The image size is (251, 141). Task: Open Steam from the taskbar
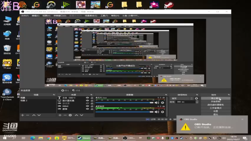click(84, 138)
